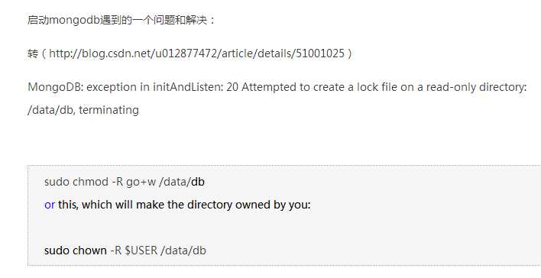Screen dimensions: 541x278
Task: Click the title about starting mongodb
Action: [121, 20]
